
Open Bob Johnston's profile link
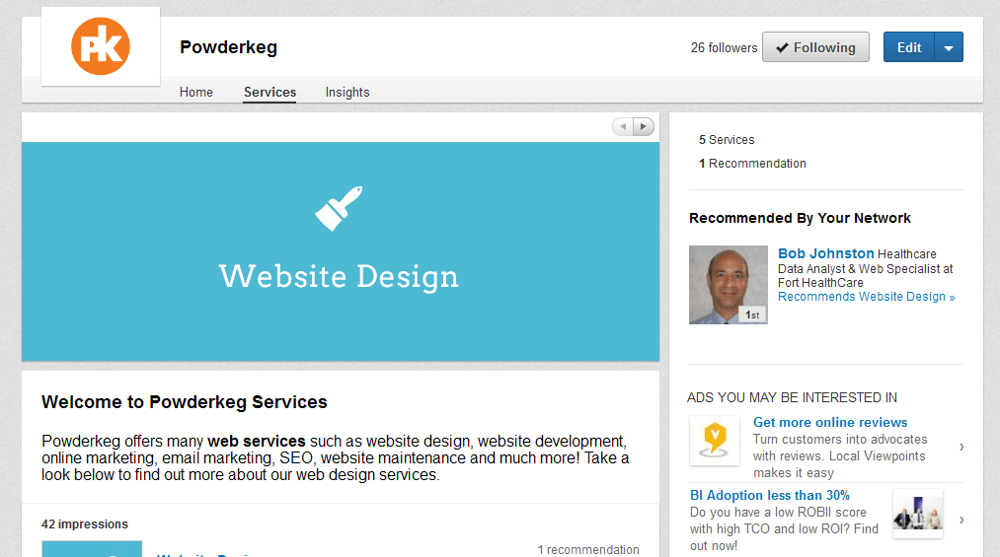[826, 253]
